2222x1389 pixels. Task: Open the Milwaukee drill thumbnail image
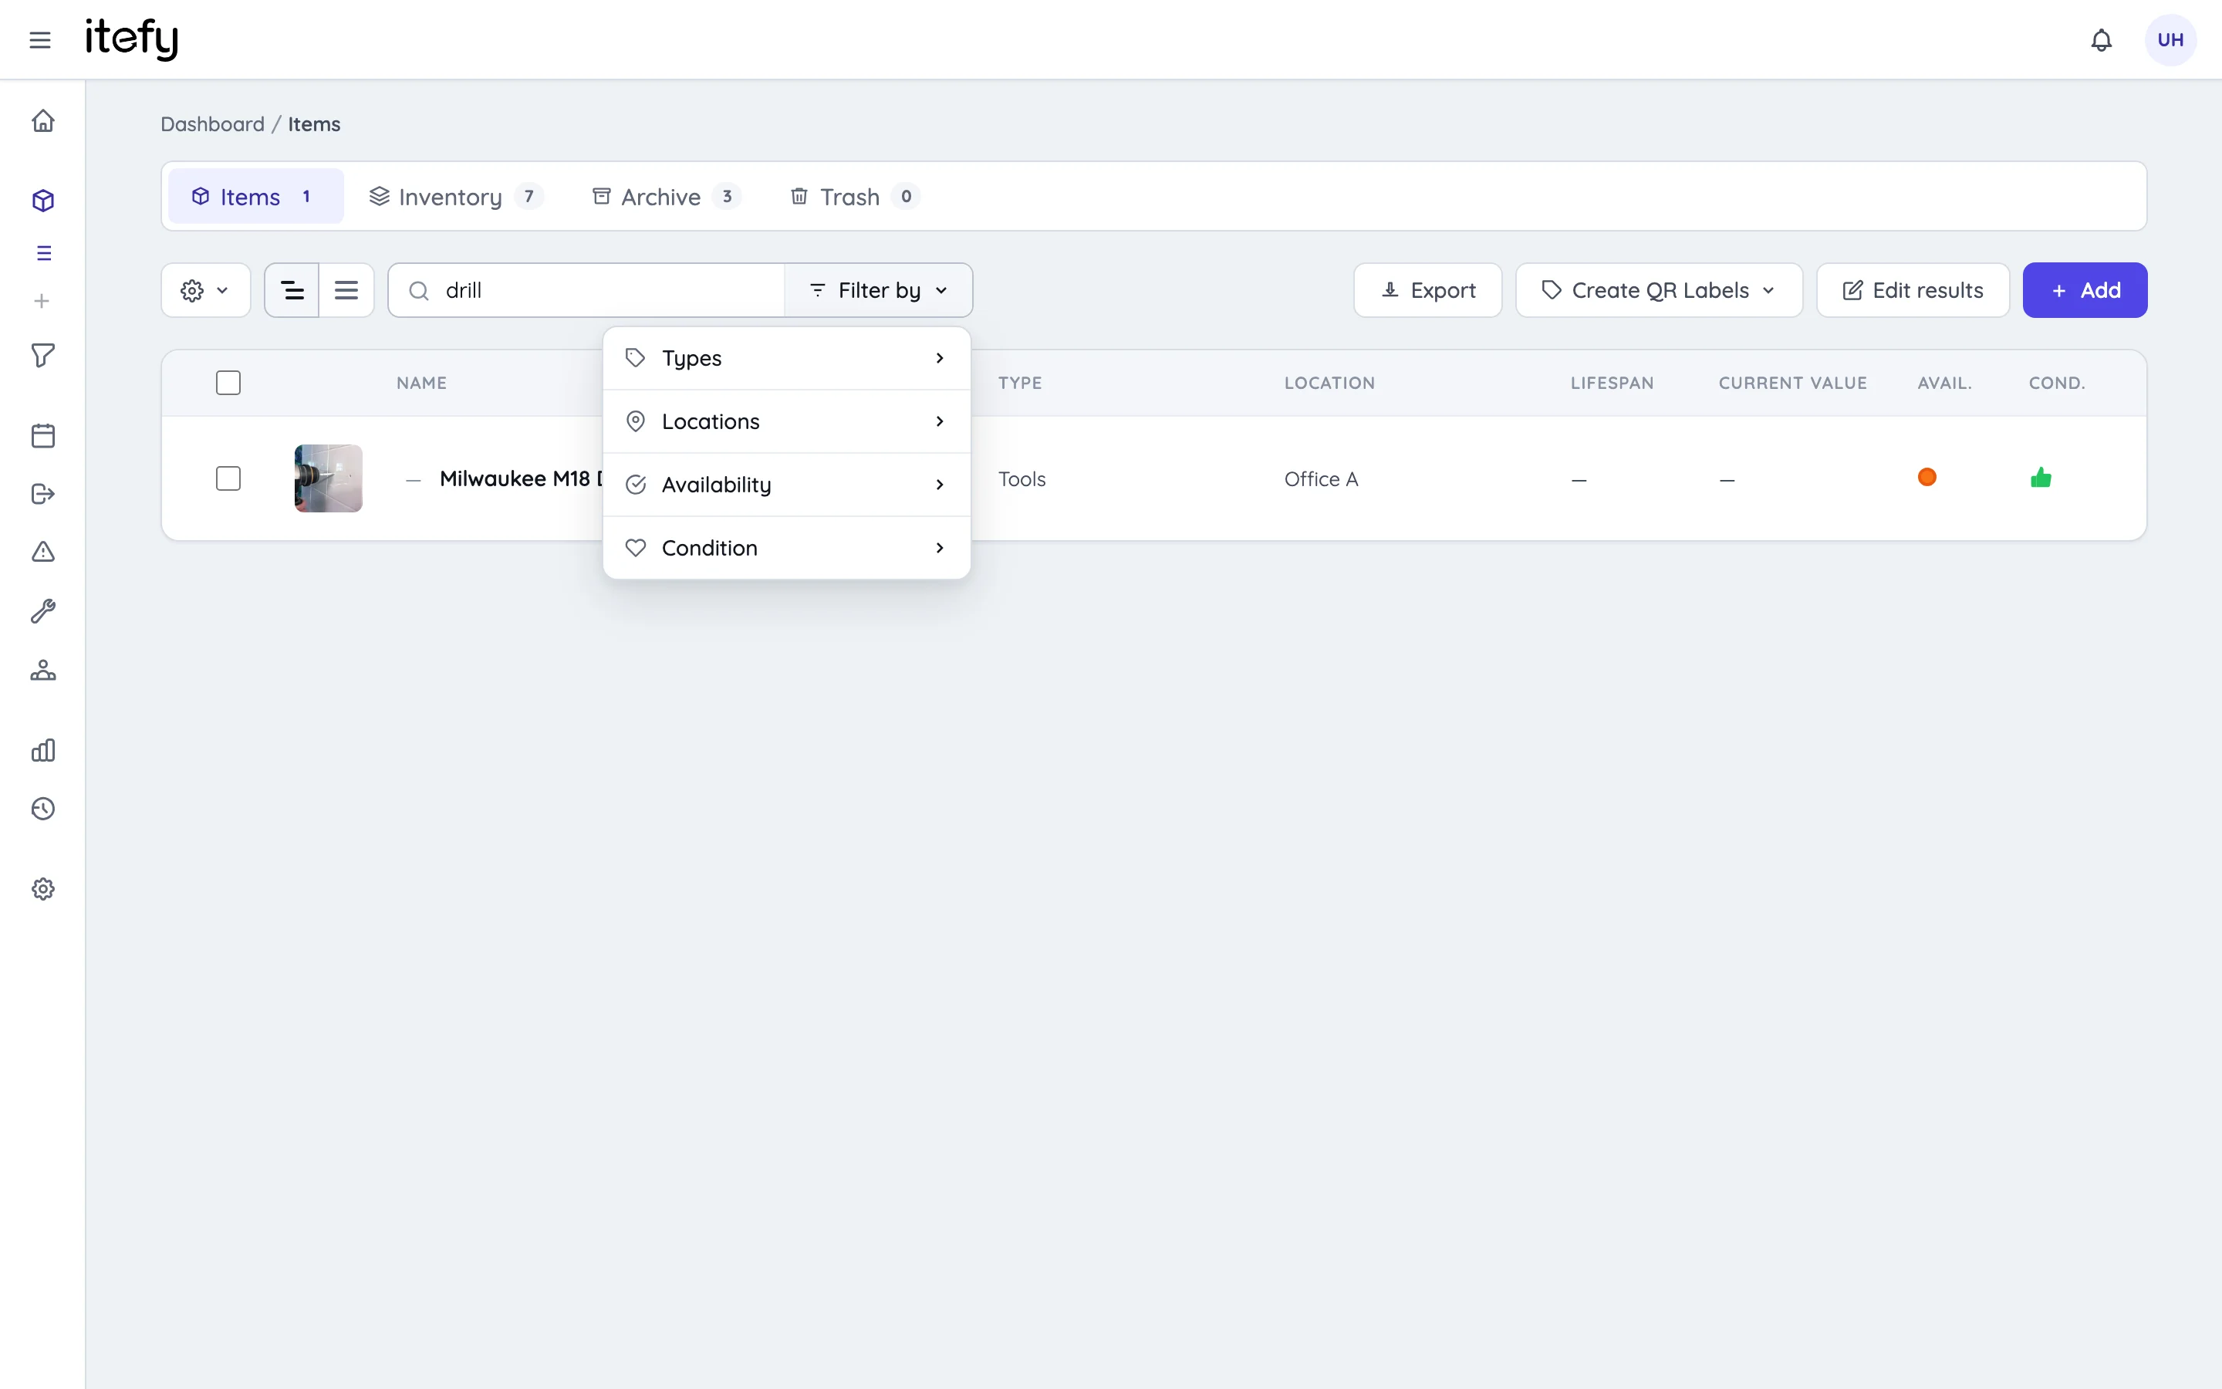pos(328,478)
